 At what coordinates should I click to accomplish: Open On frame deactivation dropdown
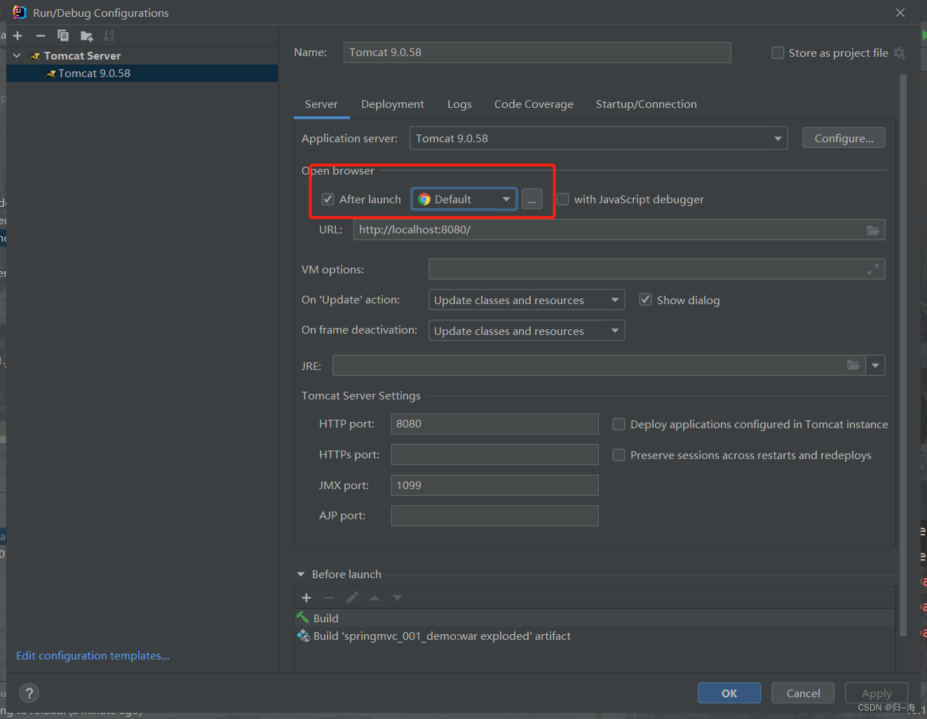(x=527, y=331)
